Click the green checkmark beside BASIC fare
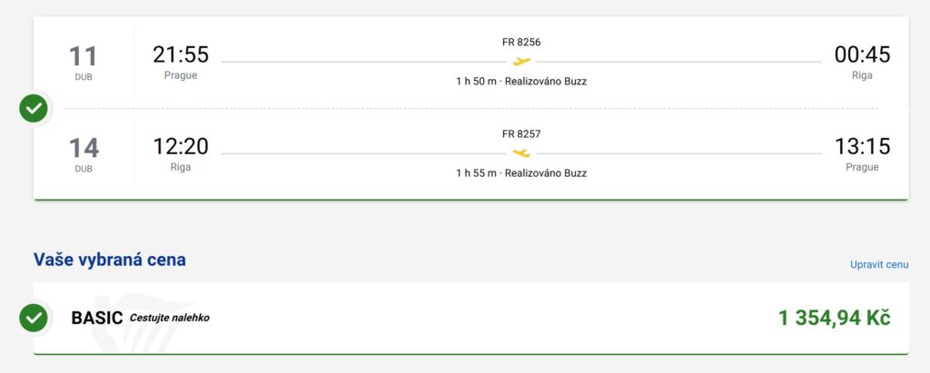Screen dimensions: 930x373 (x=34, y=318)
